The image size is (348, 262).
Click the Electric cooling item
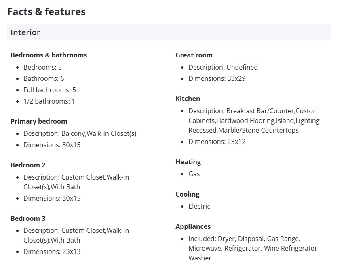point(199,206)
